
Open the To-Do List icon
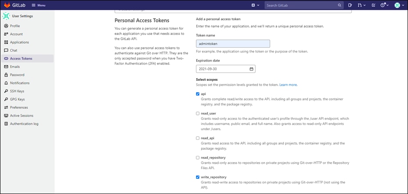point(373,5)
